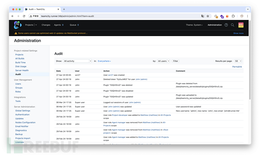This screenshot has width=260, height=156.
Task: Go back using browser back arrow
Action: 13,16
